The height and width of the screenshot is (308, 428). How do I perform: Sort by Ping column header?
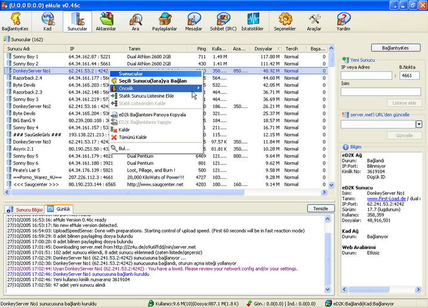[198, 49]
